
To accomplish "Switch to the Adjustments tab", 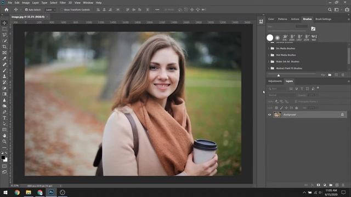I will (275, 82).
